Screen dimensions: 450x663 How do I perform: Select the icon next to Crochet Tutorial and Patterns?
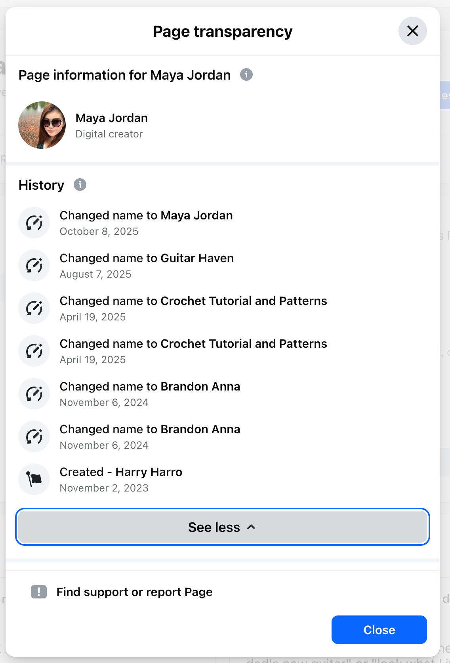34,308
